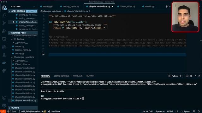Open terminal launch profile dropdown arrow
The height and width of the screenshot is (113, 202).
[x=183, y=76]
